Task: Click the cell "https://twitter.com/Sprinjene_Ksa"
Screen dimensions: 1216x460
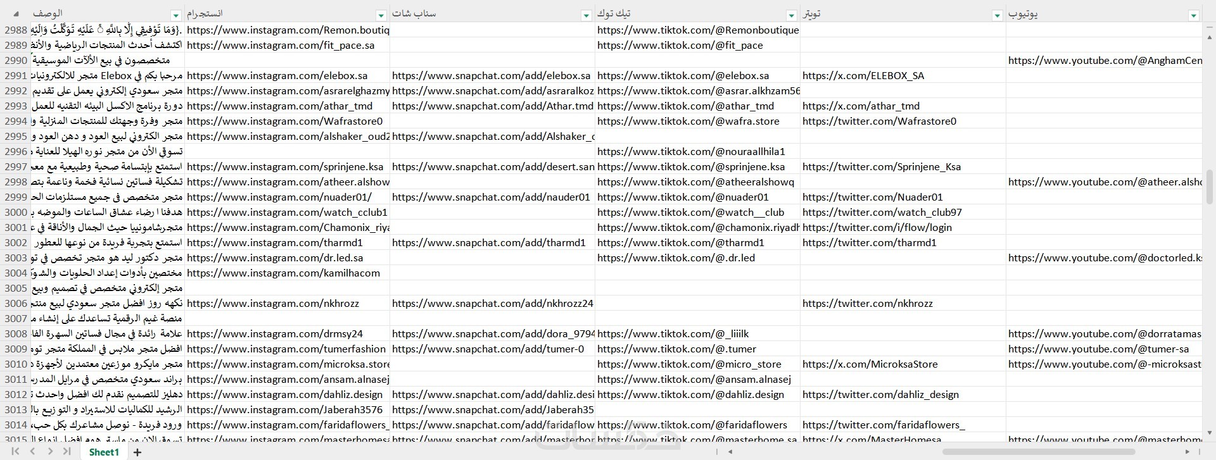Action: click(x=903, y=167)
